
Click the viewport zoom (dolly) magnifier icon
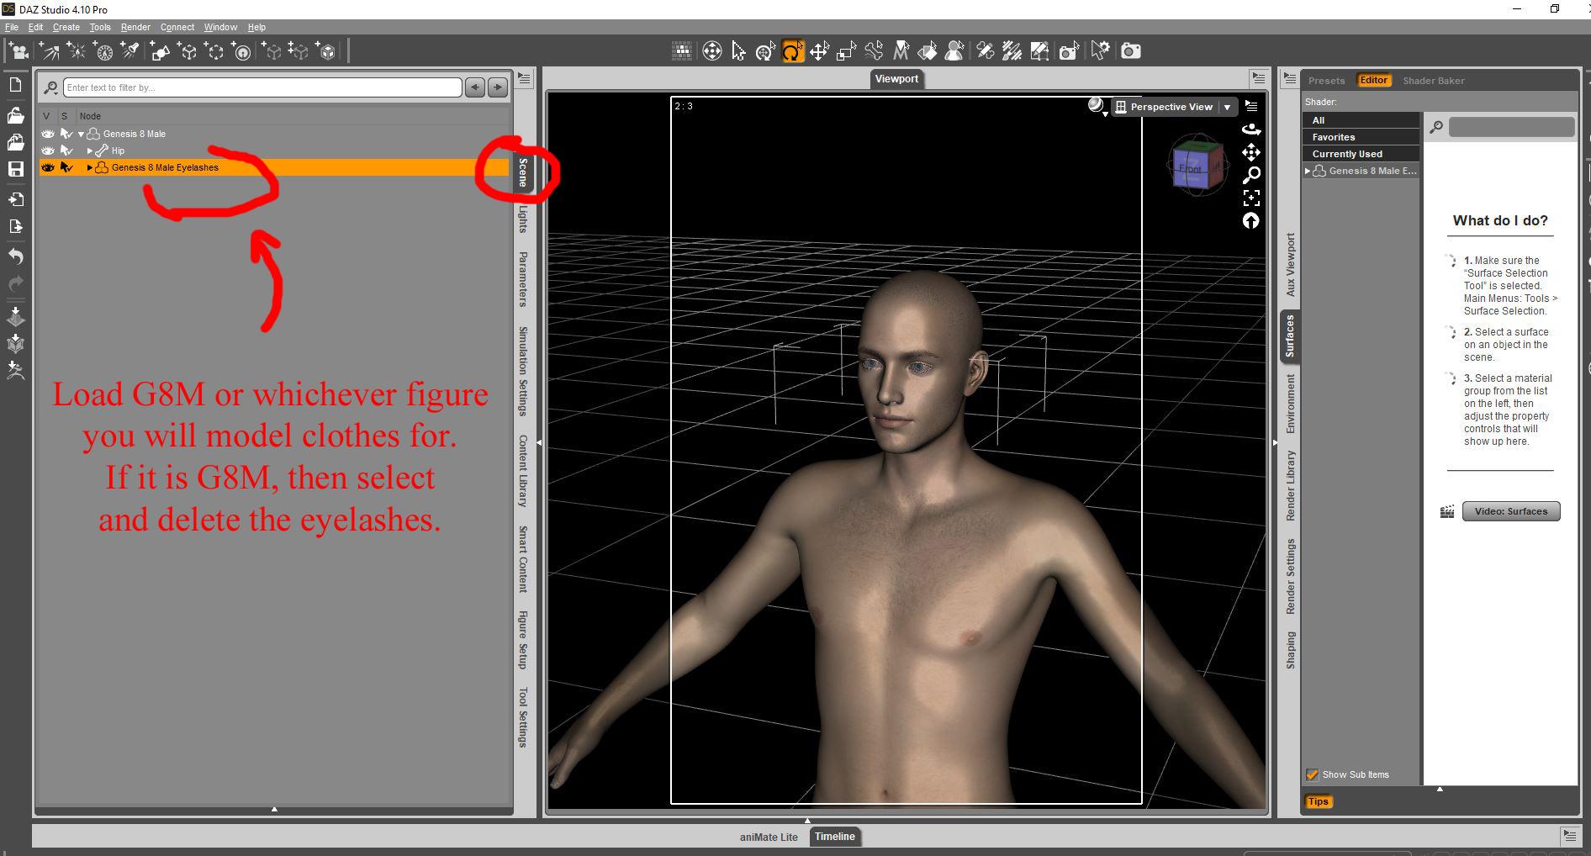coord(1251,175)
